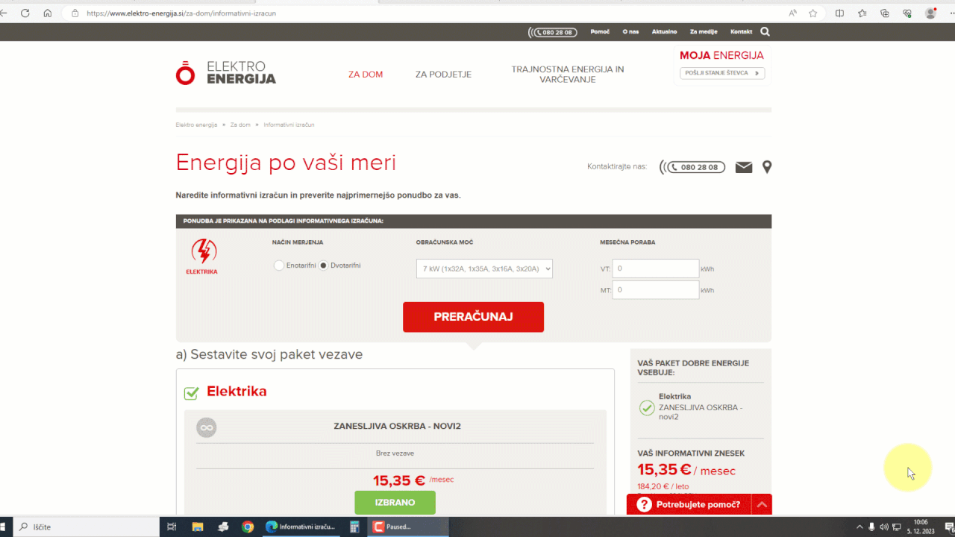This screenshot has height=537, width=955.
Task: Click the PRERAČUNAJ button
Action: (473, 316)
